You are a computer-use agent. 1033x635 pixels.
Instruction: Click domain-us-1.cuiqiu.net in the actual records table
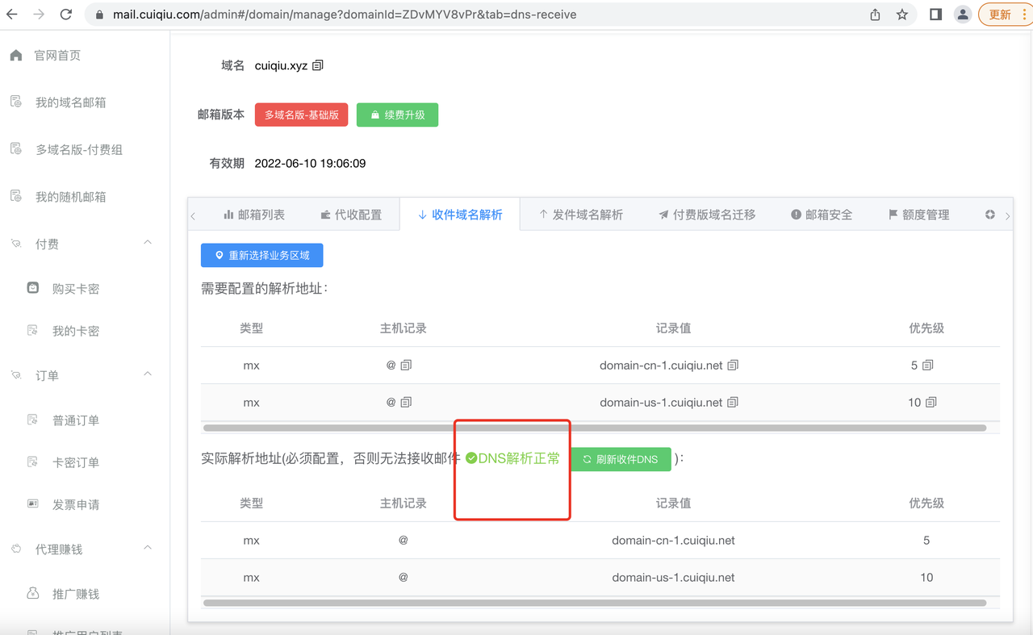coord(673,578)
